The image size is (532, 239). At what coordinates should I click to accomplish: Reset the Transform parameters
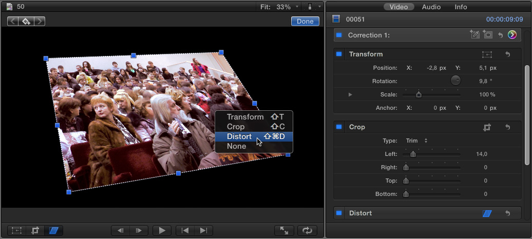click(507, 54)
